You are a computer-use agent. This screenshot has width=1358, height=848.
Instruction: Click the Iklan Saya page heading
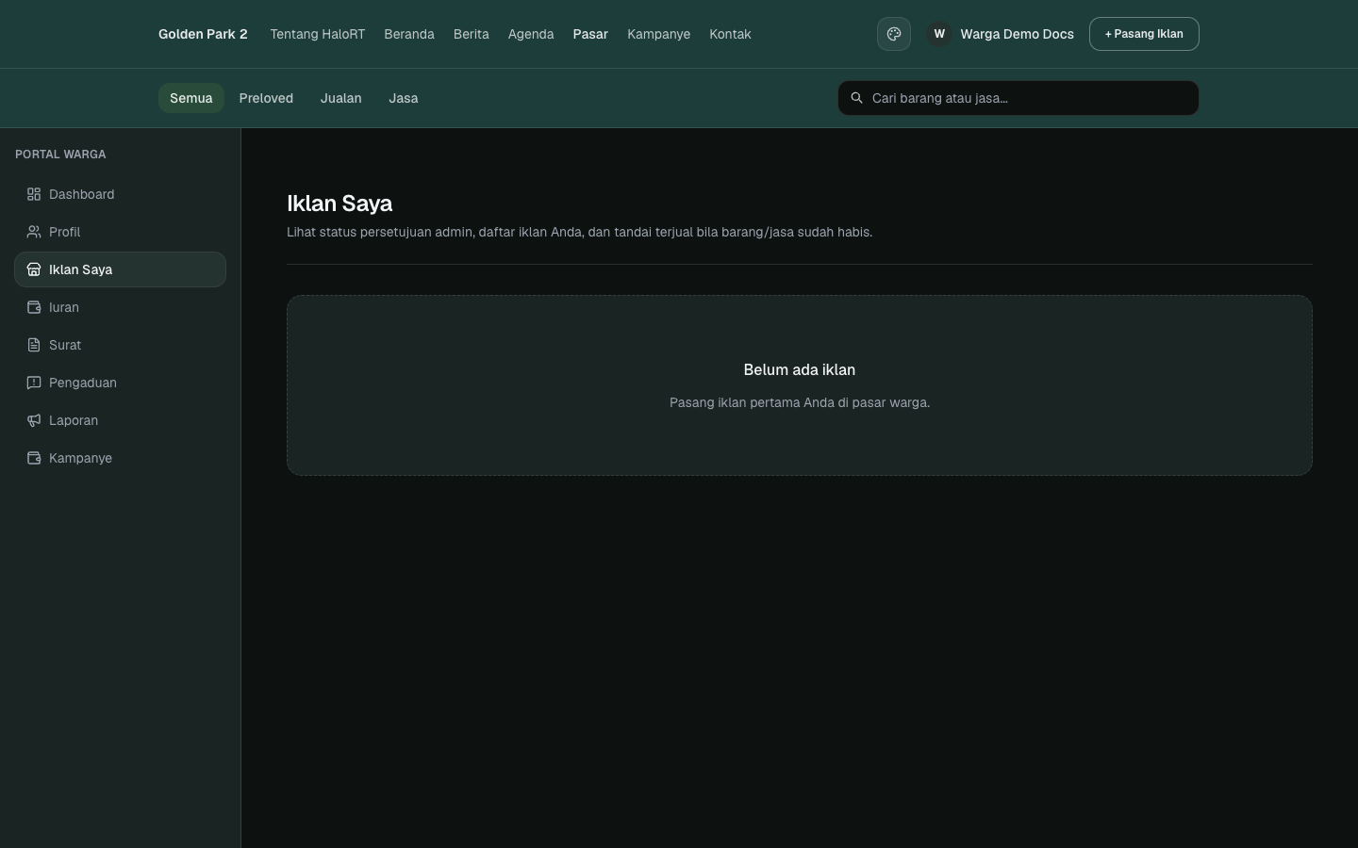pos(339,204)
